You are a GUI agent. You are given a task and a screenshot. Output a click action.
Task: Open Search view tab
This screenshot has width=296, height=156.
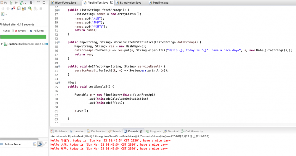click(114, 131)
